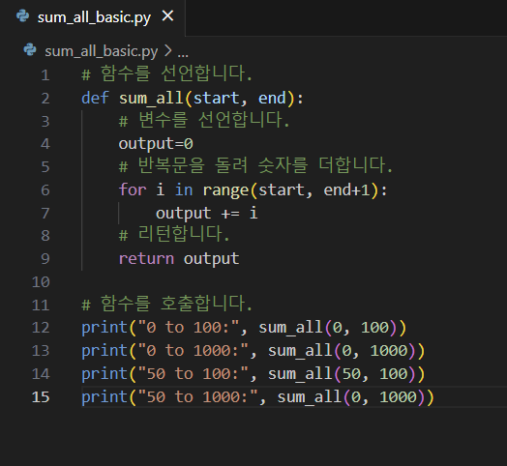Image resolution: width=507 pixels, height=466 pixels.
Task: Click 'print' on line 13
Action: coord(104,351)
